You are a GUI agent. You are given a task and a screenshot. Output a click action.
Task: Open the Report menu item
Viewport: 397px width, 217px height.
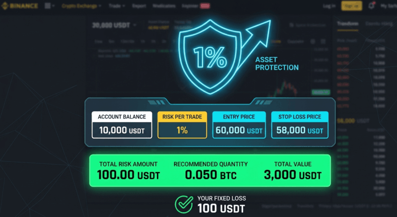coord(139,6)
